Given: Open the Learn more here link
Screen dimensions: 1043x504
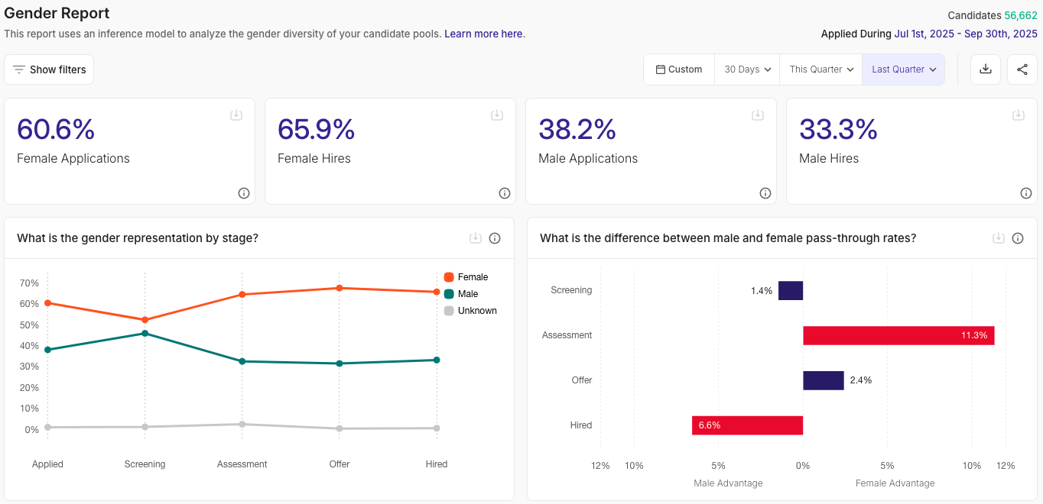Looking at the screenshot, I should pos(483,34).
